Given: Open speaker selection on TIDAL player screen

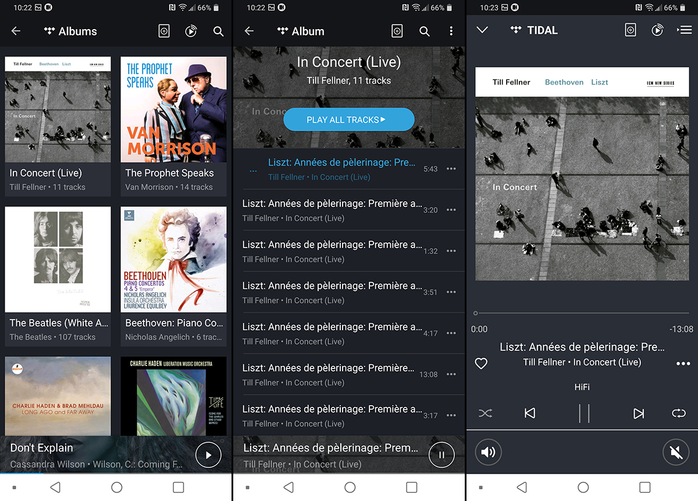Looking at the screenshot, I should (631, 30).
